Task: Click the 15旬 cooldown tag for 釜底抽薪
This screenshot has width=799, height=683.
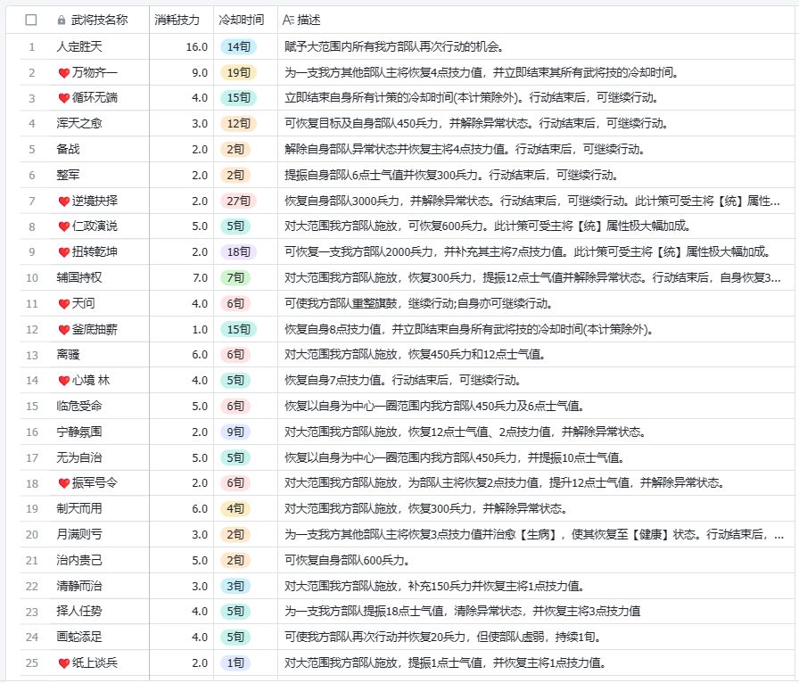Action: point(238,329)
